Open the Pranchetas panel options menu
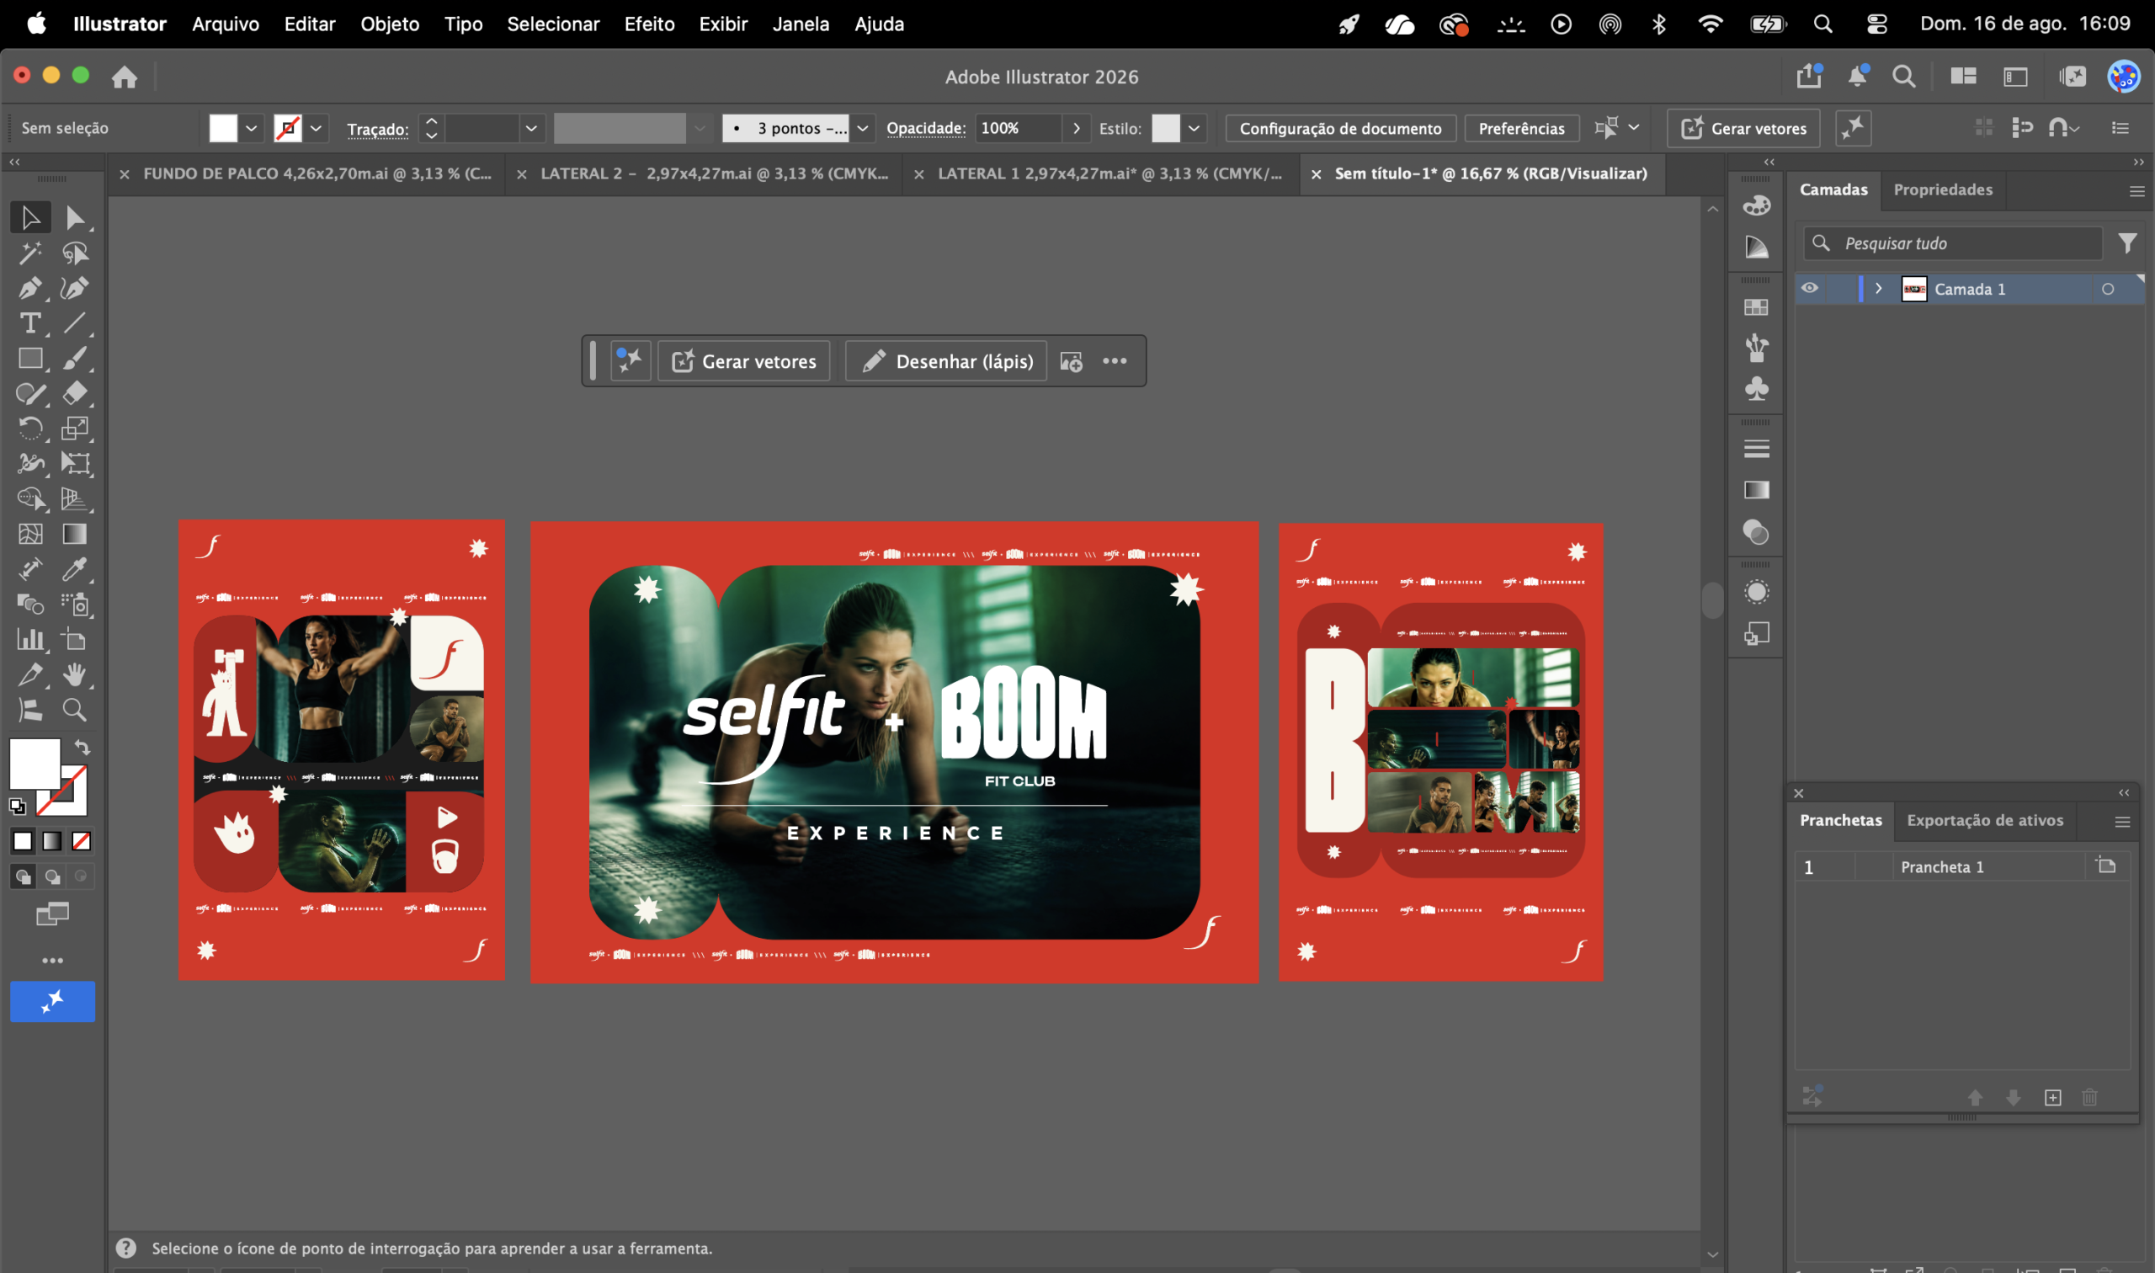Viewport: 2155px width, 1273px height. click(x=2122, y=822)
